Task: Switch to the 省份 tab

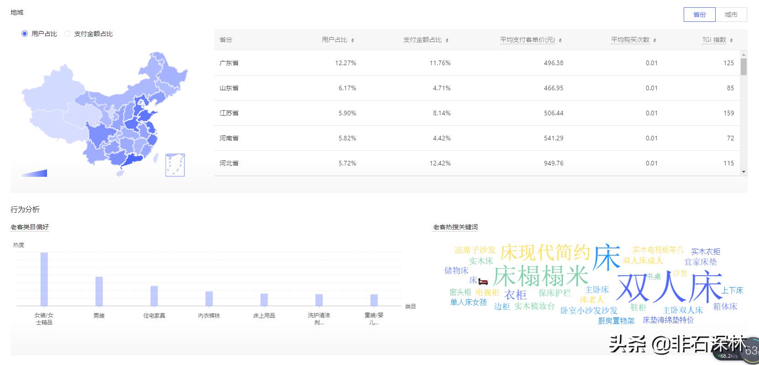Action: click(700, 15)
